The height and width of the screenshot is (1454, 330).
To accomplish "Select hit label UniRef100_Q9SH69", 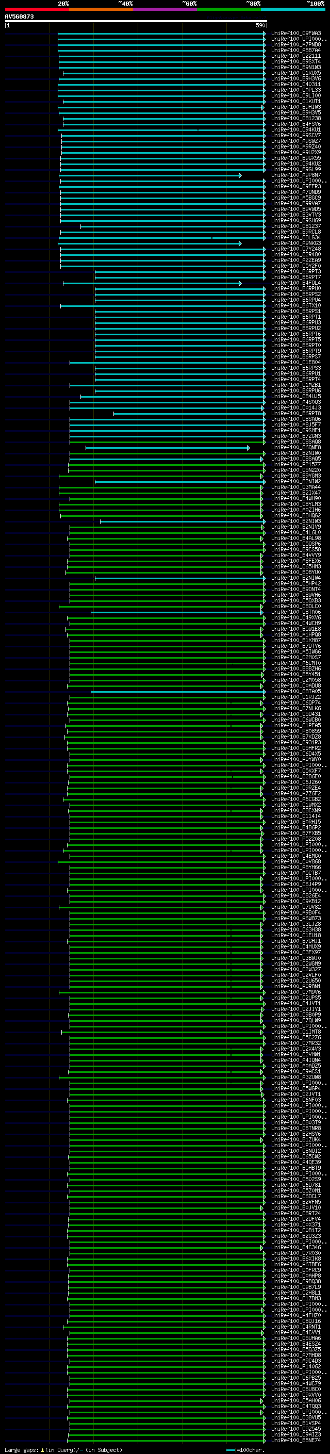I will point(296,221).
